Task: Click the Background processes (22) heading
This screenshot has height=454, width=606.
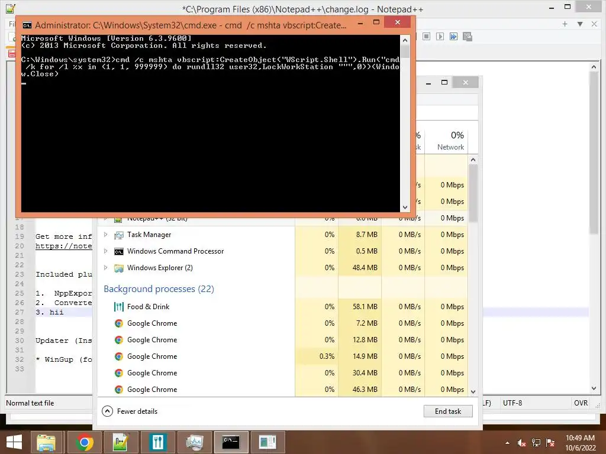Action: (x=159, y=288)
